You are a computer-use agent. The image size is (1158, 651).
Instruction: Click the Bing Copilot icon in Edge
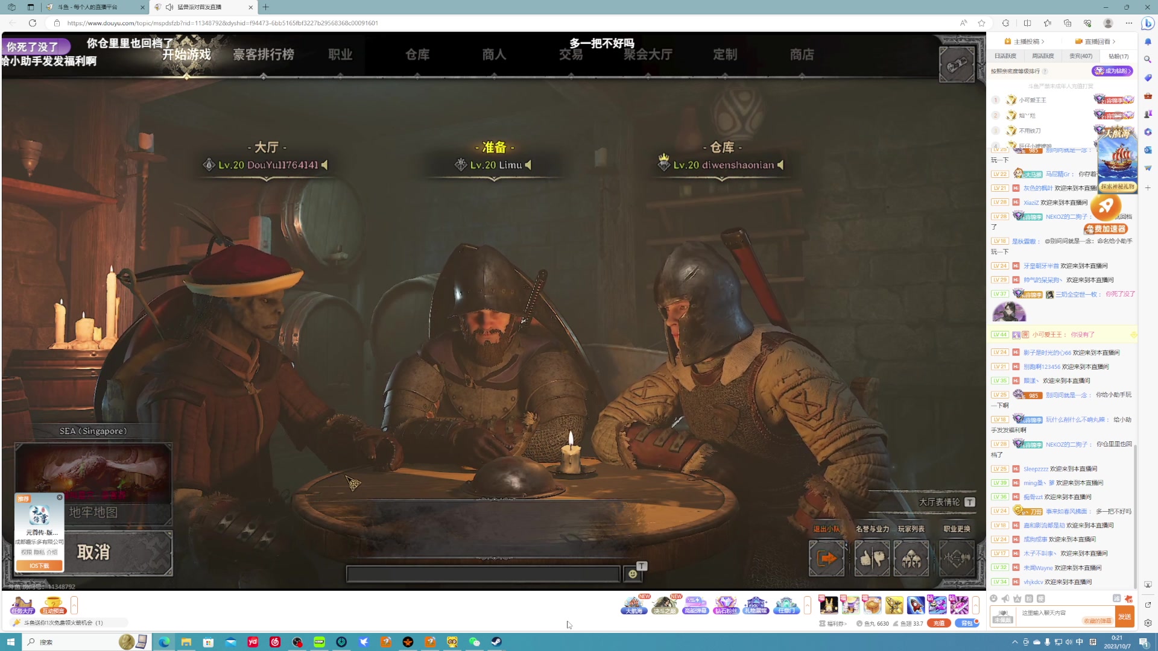pos(1148,23)
